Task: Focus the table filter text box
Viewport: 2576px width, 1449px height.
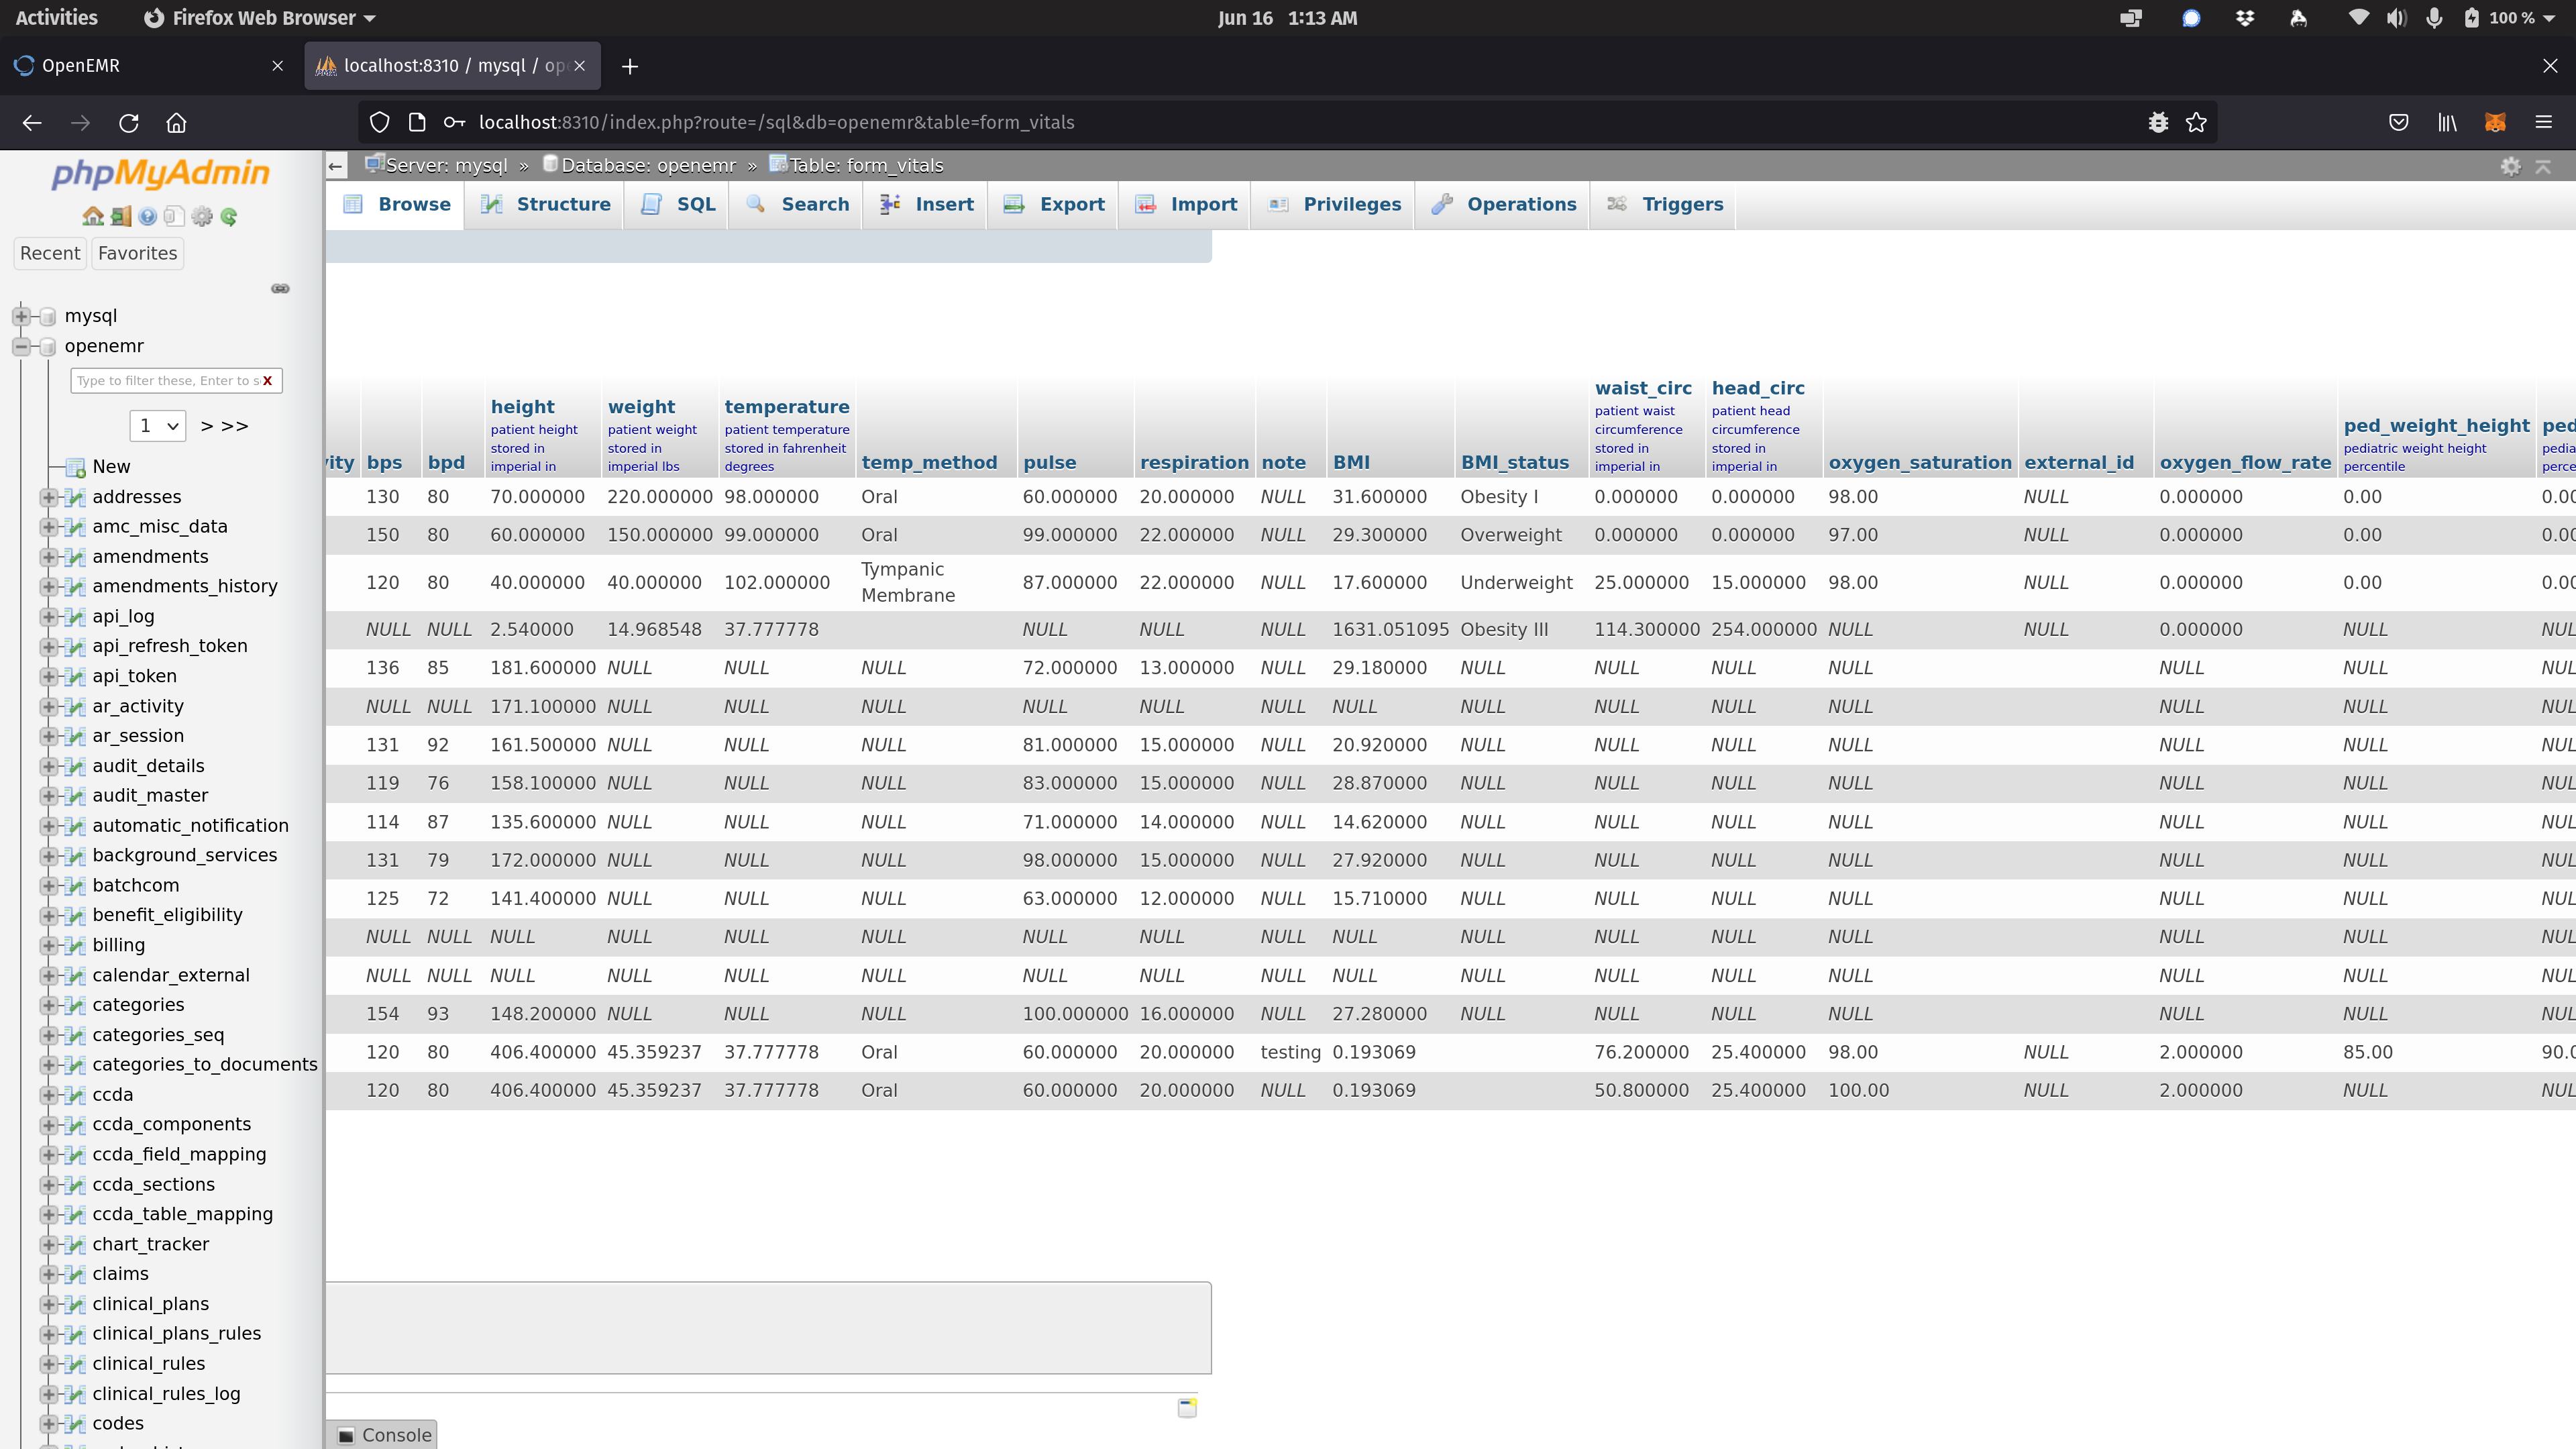Action: (168, 380)
